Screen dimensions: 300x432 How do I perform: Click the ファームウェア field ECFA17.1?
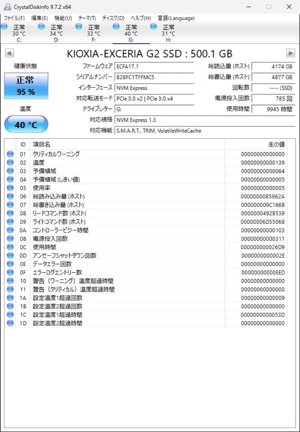(x=154, y=67)
